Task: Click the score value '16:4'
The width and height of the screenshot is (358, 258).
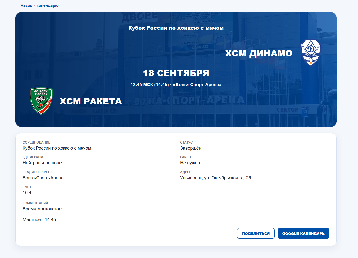Action: pos(27,193)
